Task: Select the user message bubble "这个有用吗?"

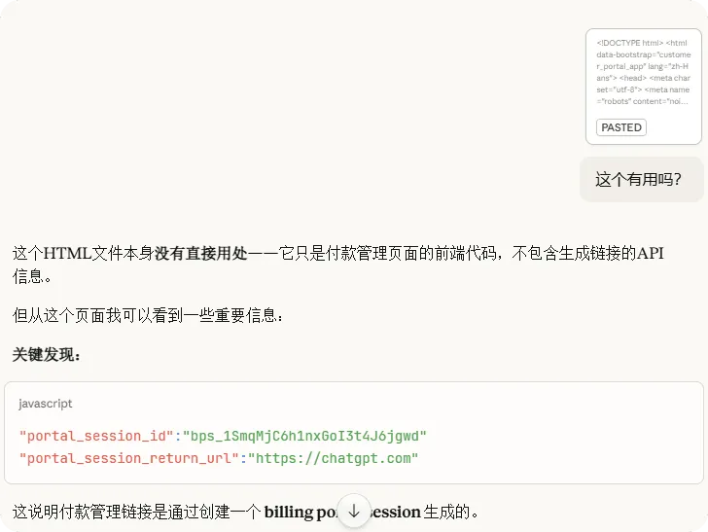Action: coord(642,179)
